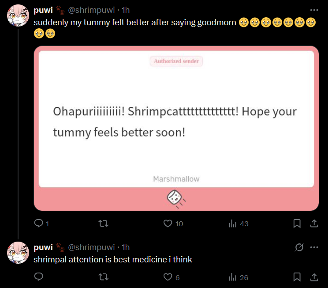Viewport: 328px width, 288px height.
Task: Click the Grok icon on second tweet
Action: [x=299, y=247]
